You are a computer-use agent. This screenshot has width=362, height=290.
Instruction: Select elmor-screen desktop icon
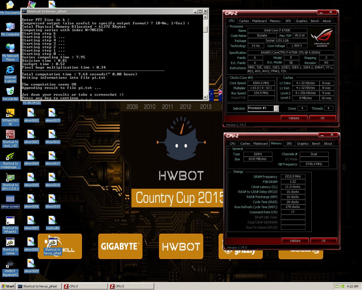10,202
